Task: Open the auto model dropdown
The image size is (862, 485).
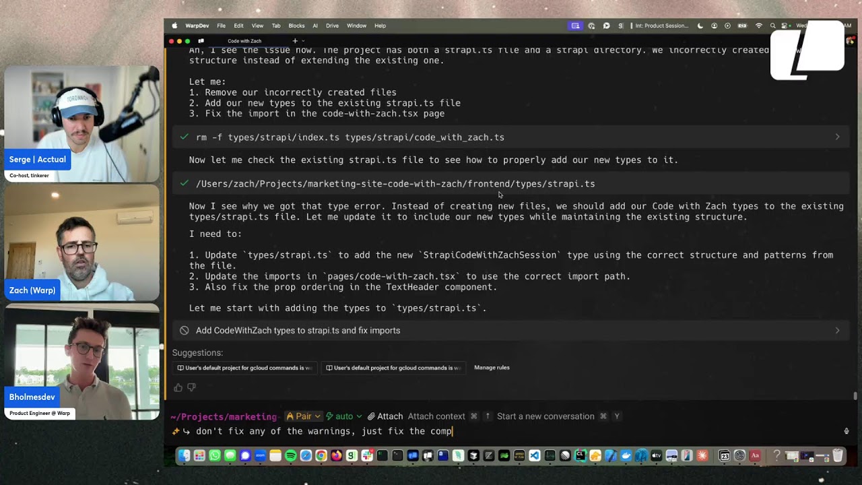Action: tap(343, 416)
